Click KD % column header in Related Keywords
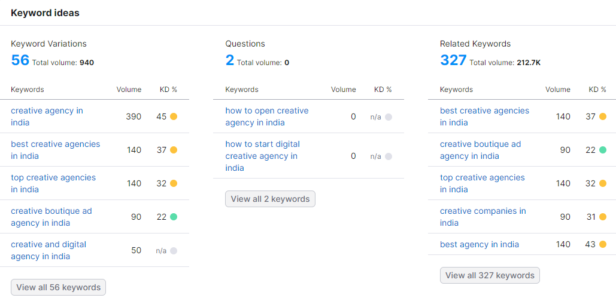This screenshot has width=616, height=298. [x=597, y=90]
